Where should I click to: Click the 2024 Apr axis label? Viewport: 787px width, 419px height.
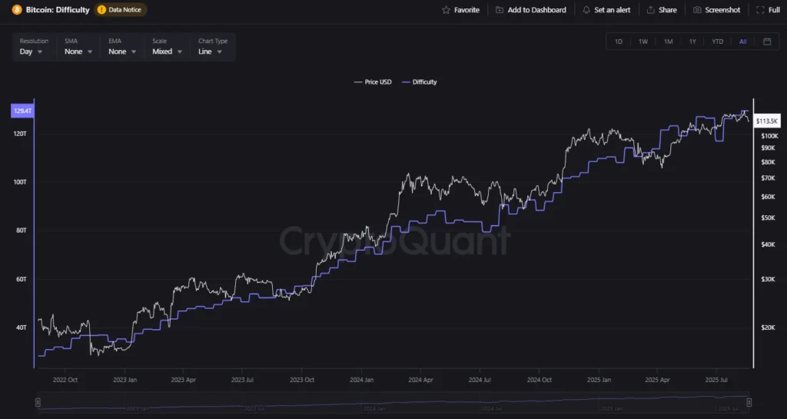coord(420,380)
